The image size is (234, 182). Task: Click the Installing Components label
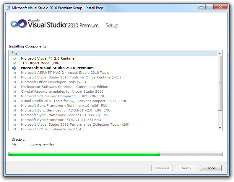point(28,46)
